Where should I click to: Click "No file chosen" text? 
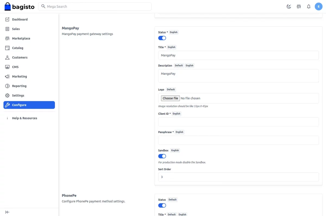(x=190, y=98)
